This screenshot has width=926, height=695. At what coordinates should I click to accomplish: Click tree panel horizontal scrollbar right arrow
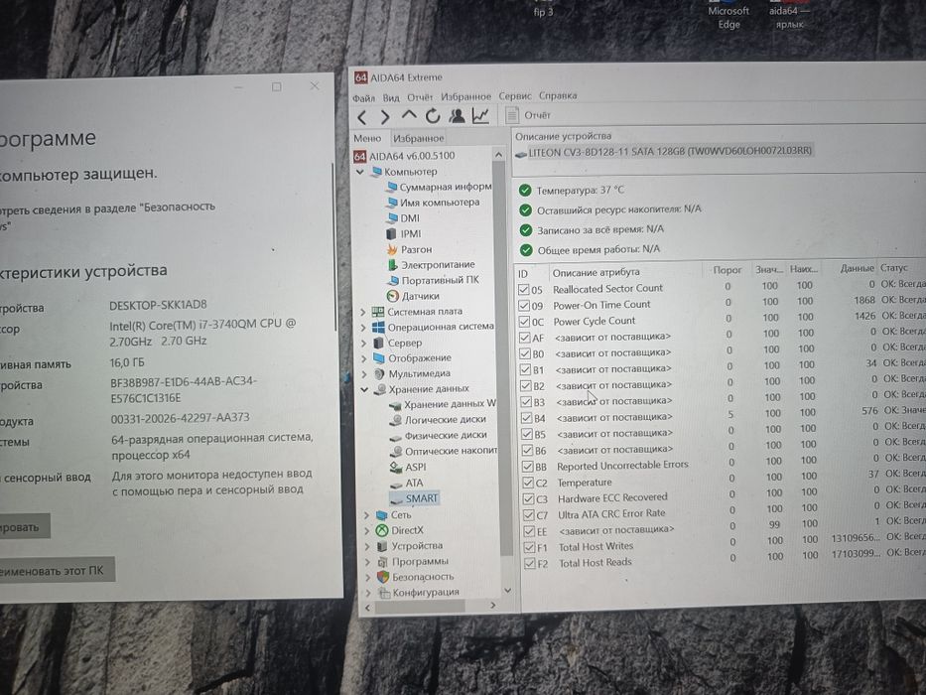[493, 606]
